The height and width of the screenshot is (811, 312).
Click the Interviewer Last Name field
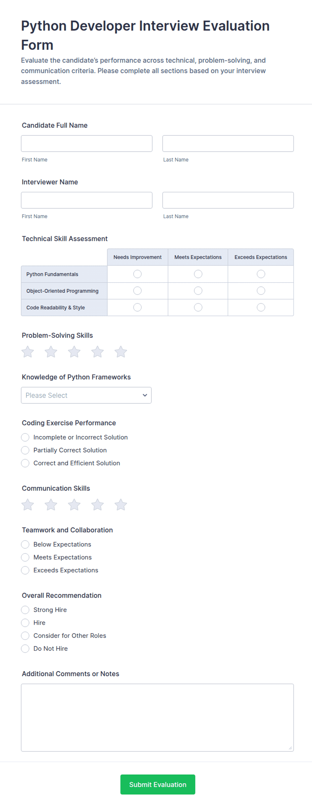228,200
